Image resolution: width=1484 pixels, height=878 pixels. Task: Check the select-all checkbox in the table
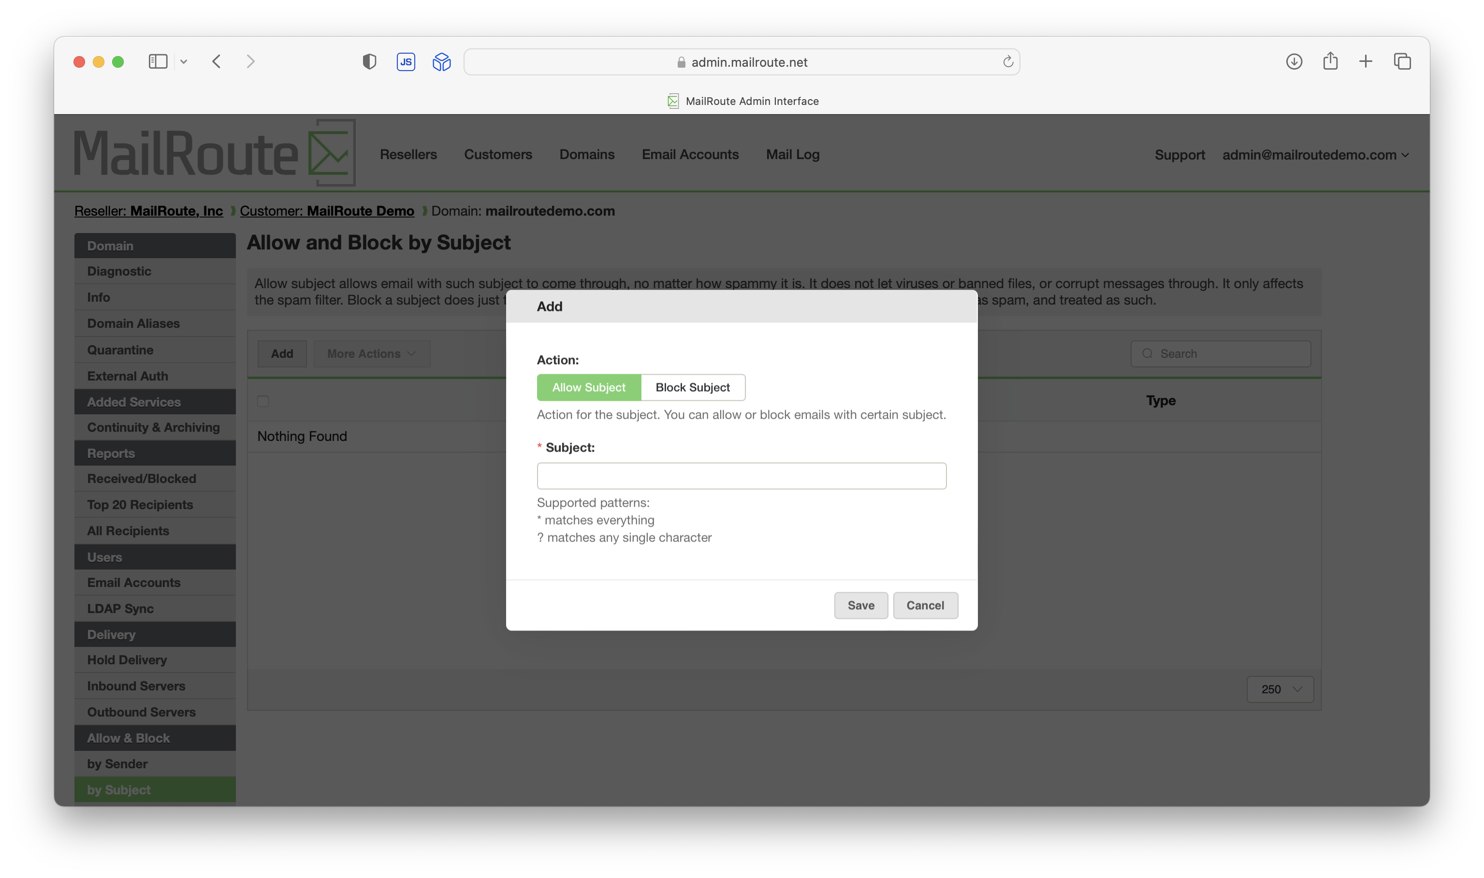[x=263, y=401]
